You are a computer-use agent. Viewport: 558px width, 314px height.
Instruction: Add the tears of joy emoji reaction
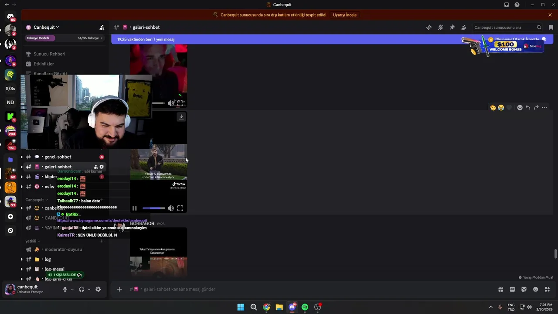pyautogui.click(x=501, y=108)
